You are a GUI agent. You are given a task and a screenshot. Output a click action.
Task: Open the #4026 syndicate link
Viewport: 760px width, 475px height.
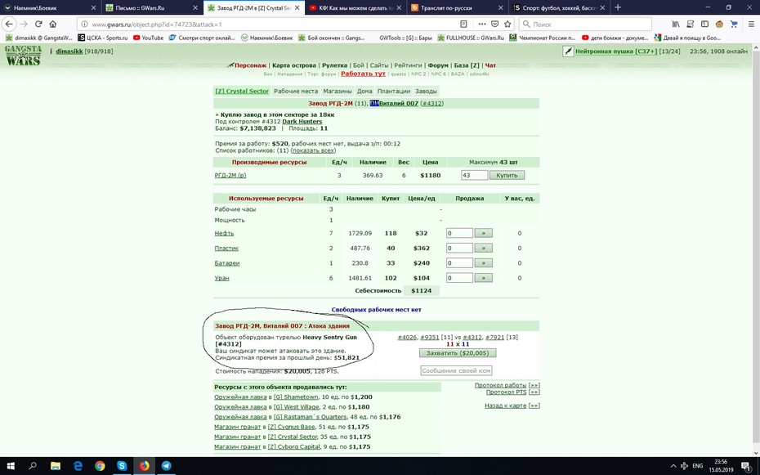[407, 337]
